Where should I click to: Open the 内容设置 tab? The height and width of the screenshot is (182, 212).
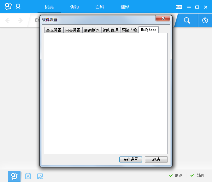click(73, 30)
